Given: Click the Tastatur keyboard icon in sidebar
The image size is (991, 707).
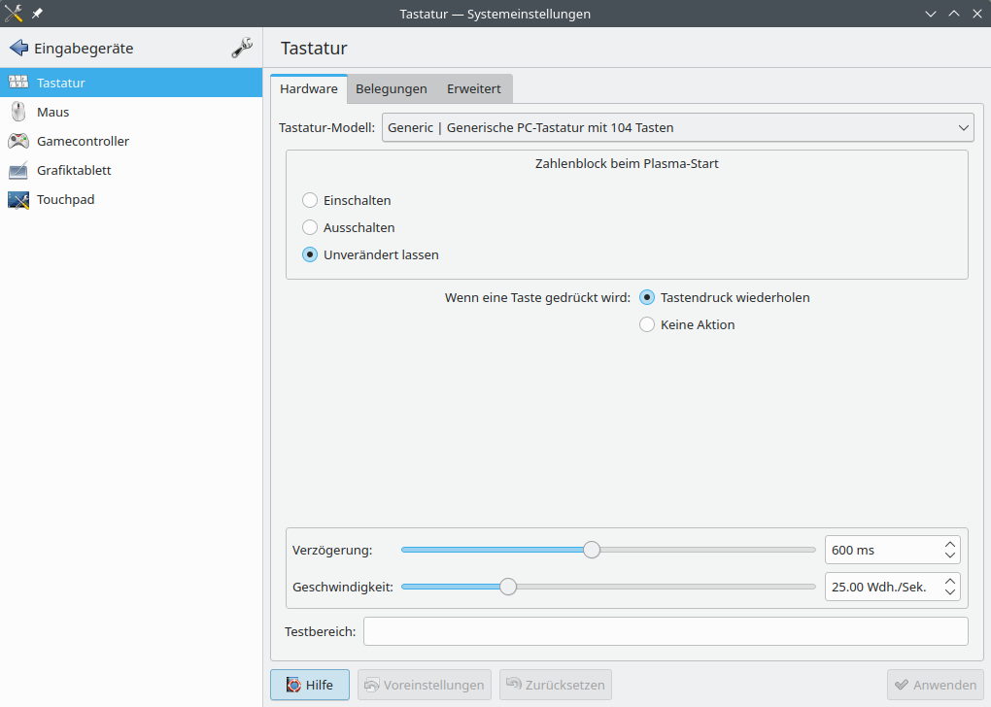Looking at the screenshot, I should 17,83.
